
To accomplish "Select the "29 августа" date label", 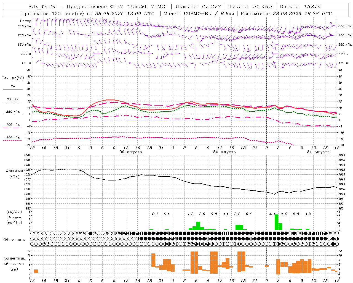I will [x=131, y=152].
